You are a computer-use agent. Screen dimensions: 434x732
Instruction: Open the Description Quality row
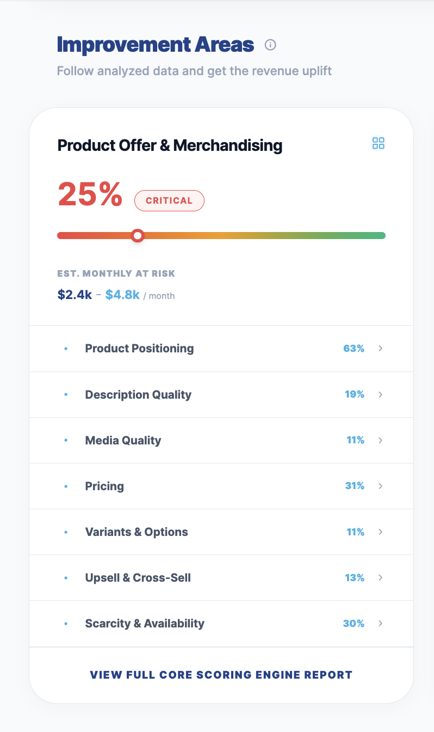[x=138, y=394]
